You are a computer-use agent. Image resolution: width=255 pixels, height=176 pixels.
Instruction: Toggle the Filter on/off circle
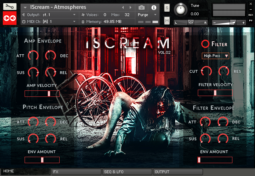point(205,44)
